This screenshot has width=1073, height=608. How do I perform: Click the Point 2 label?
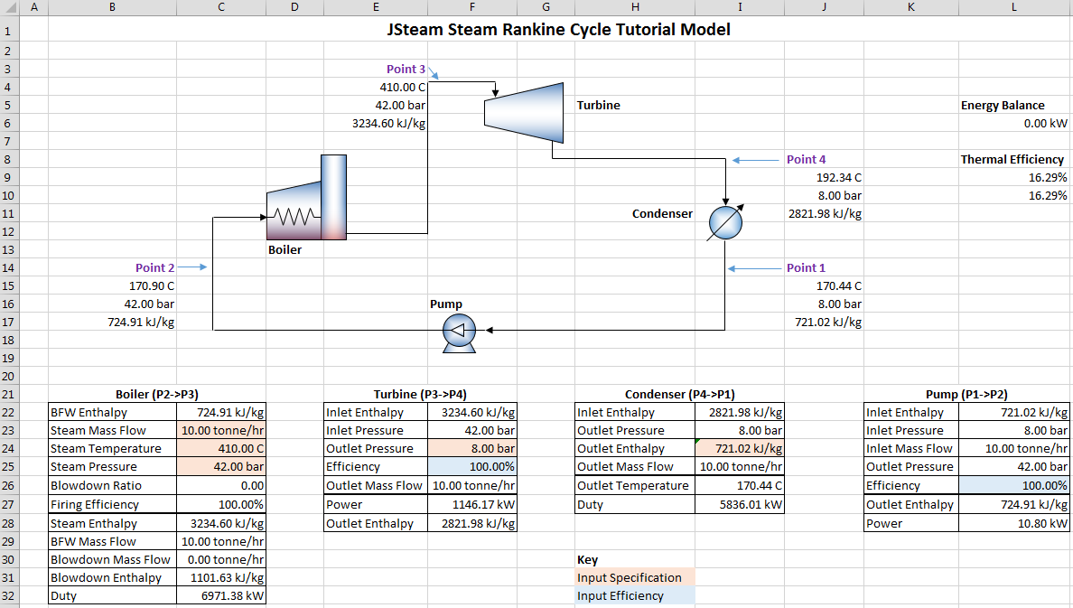pos(154,267)
